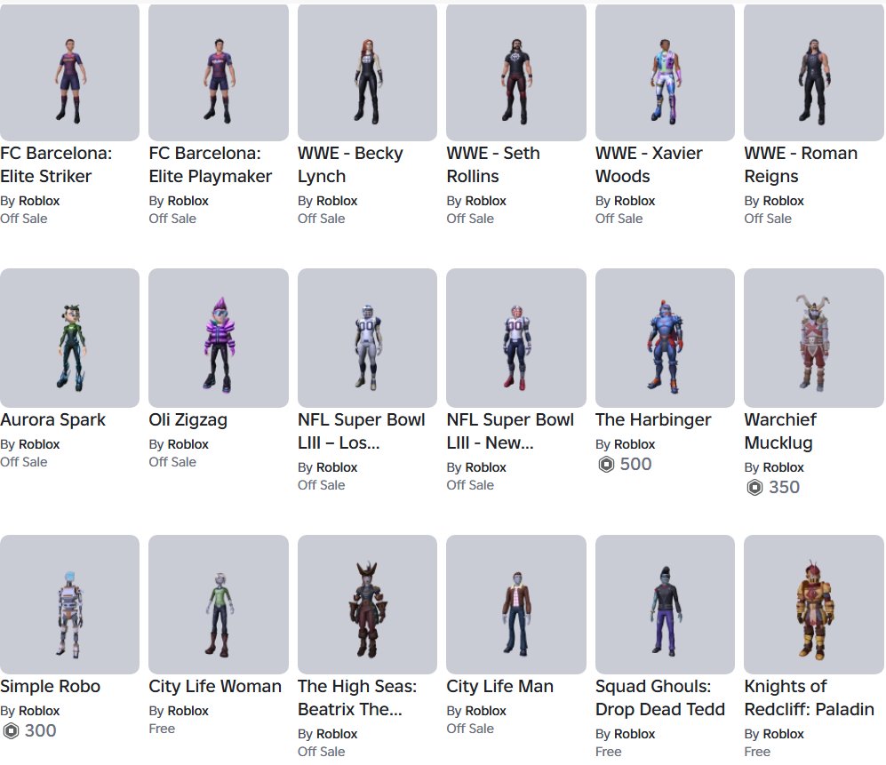Click Roblox creator link under WWE - Roman Reigns

[x=783, y=201]
